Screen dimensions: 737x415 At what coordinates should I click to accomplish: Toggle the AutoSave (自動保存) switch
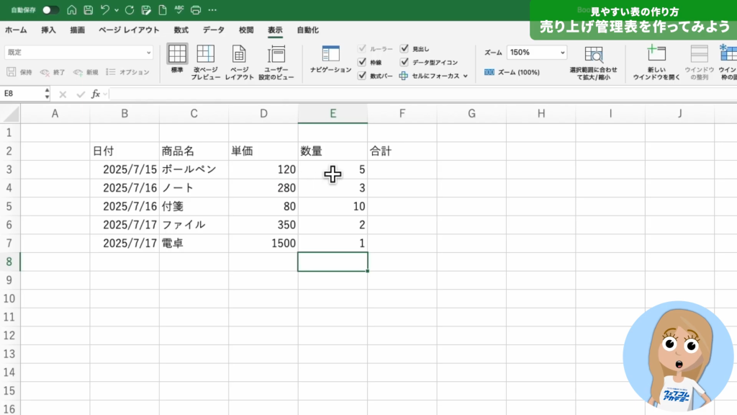50,10
